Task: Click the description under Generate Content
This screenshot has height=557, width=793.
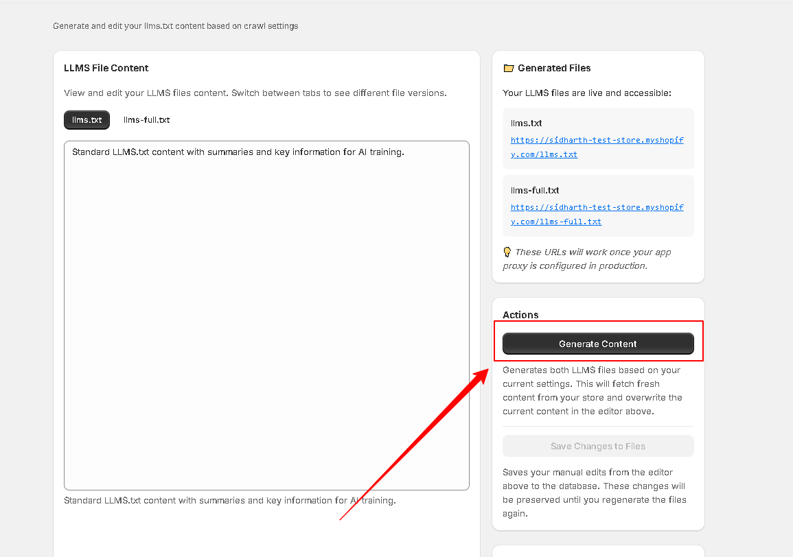Action: [x=593, y=390]
